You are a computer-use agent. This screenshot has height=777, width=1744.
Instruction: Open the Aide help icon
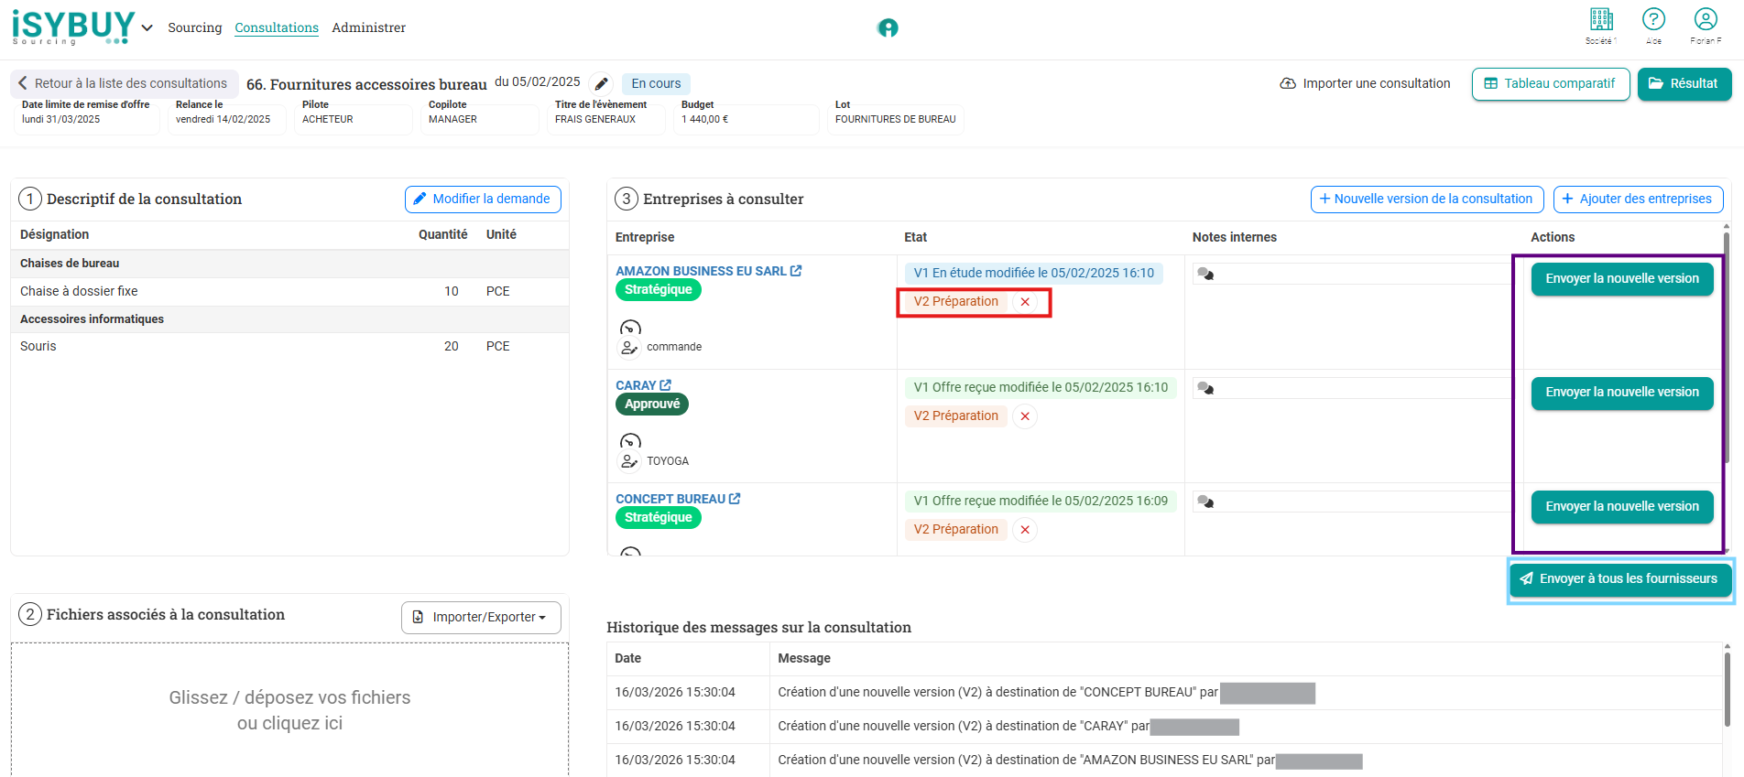1653,19
